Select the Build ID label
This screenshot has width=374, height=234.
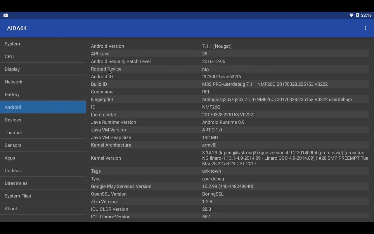pyautogui.click(x=99, y=84)
